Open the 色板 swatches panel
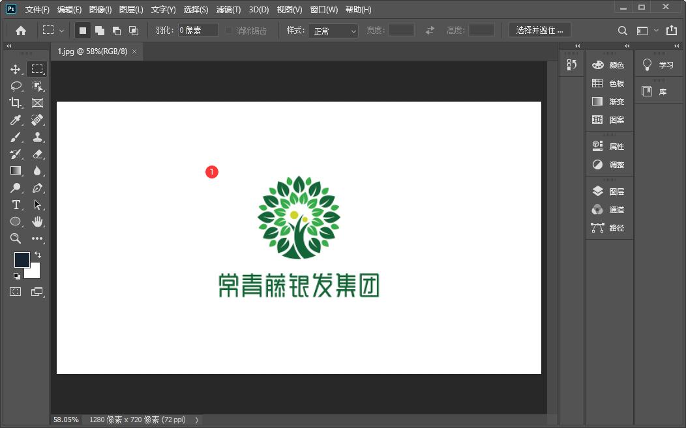Image resolution: width=686 pixels, height=428 pixels. click(x=609, y=83)
